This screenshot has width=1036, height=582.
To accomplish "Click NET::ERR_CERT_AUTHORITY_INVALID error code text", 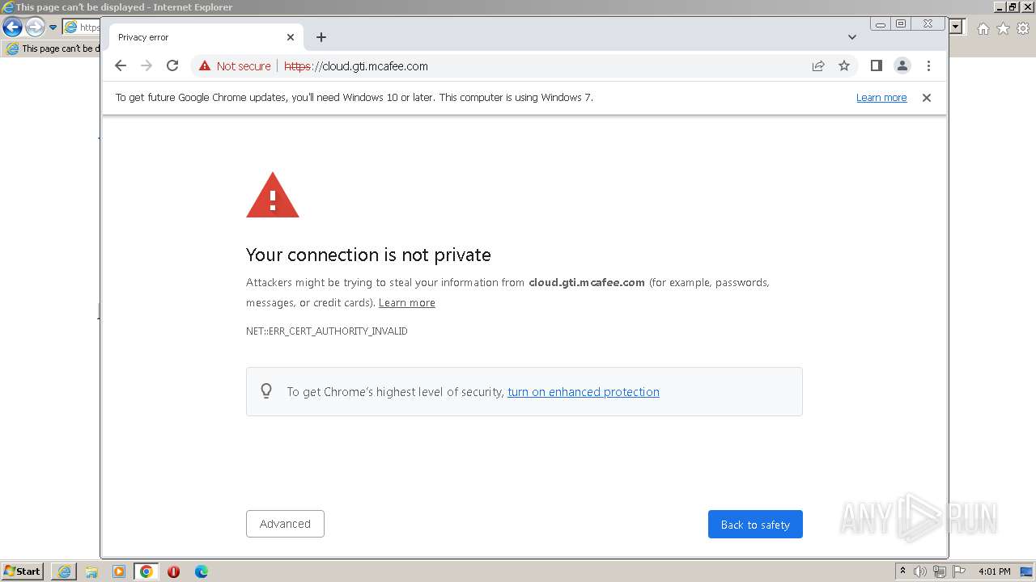I will coord(327,331).
